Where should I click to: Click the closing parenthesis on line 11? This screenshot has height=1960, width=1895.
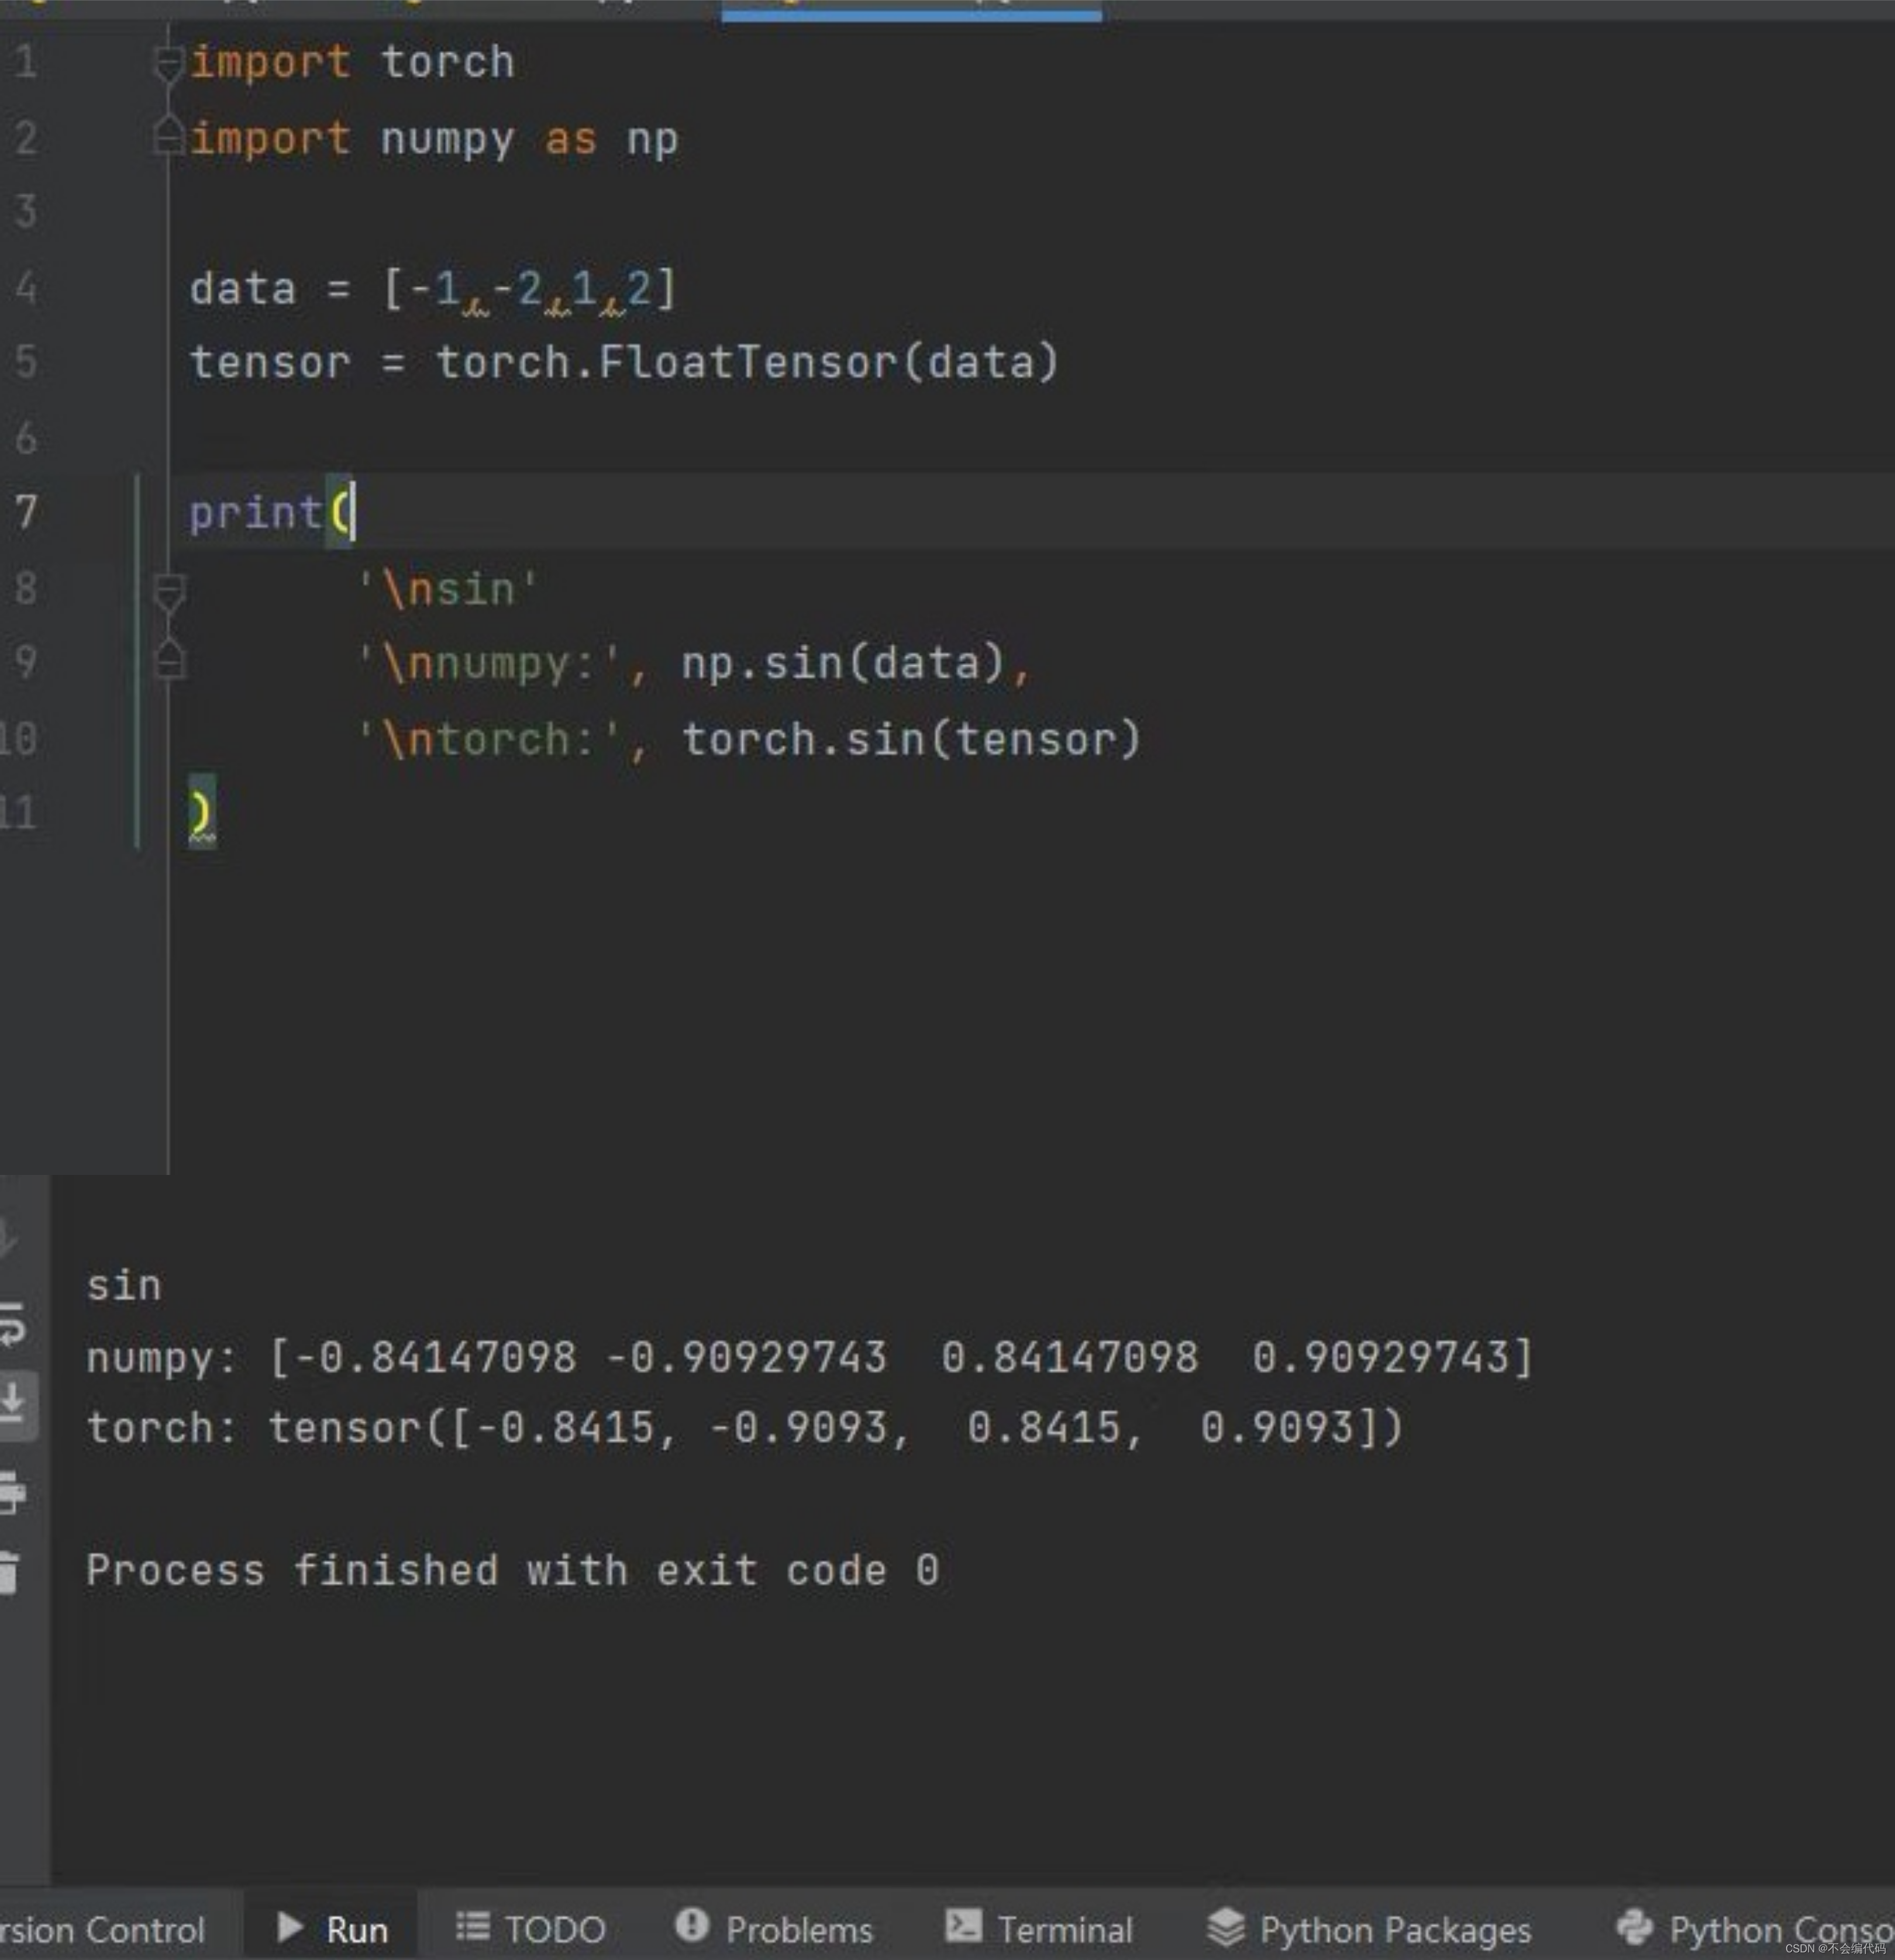click(x=201, y=812)
